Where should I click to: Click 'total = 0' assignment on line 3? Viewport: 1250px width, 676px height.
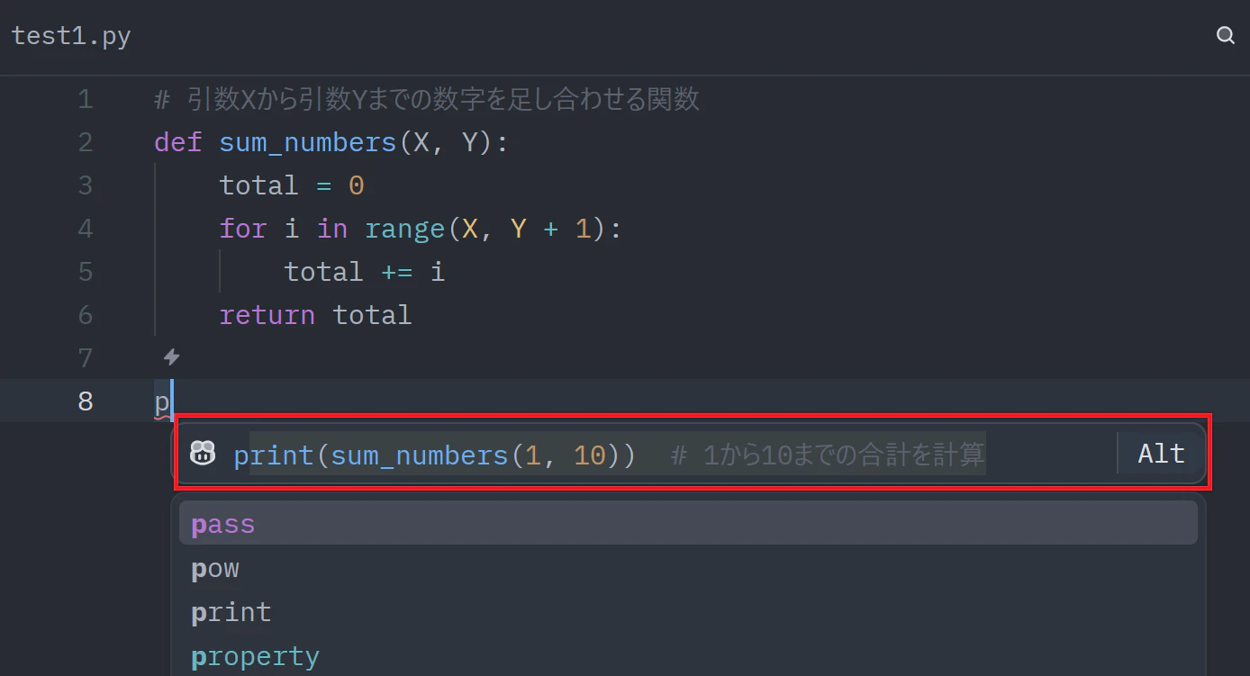pos(292,185)
